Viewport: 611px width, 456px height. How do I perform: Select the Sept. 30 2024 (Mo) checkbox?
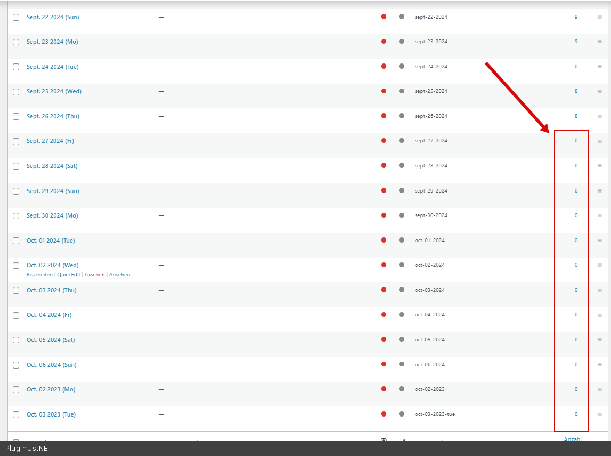click(x=16, y=216)
